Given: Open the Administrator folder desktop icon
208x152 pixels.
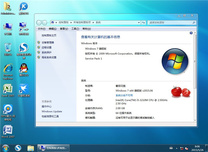Looking at the screenshot, I should [8, 8].
